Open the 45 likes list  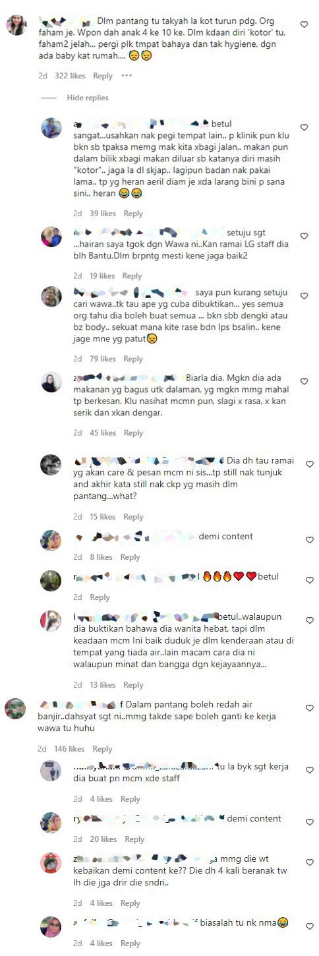(103, 433)
